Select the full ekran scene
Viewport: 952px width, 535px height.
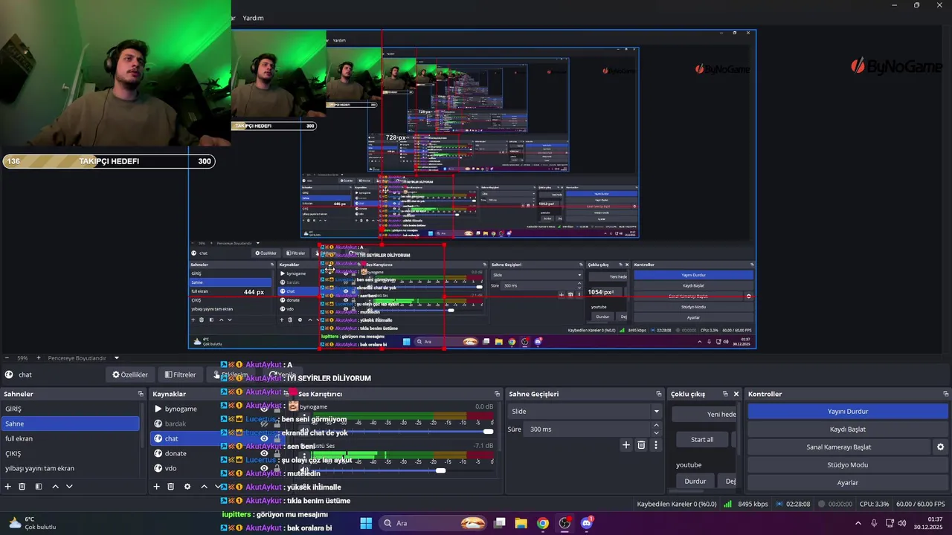point(70,438)
